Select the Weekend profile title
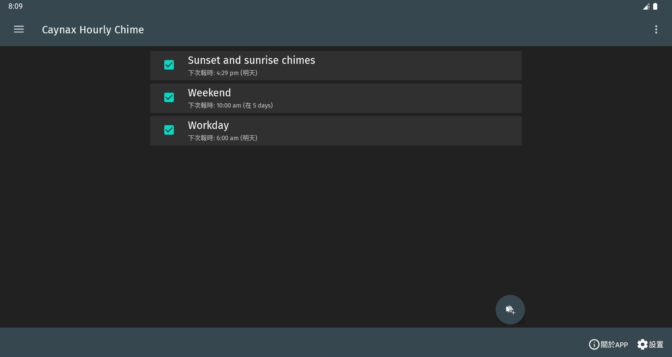 click(209, 93)
